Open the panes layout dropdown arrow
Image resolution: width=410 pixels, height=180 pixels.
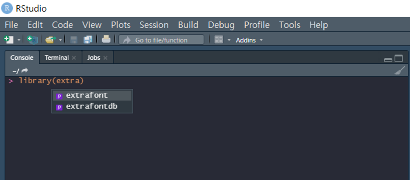point(229,40)
